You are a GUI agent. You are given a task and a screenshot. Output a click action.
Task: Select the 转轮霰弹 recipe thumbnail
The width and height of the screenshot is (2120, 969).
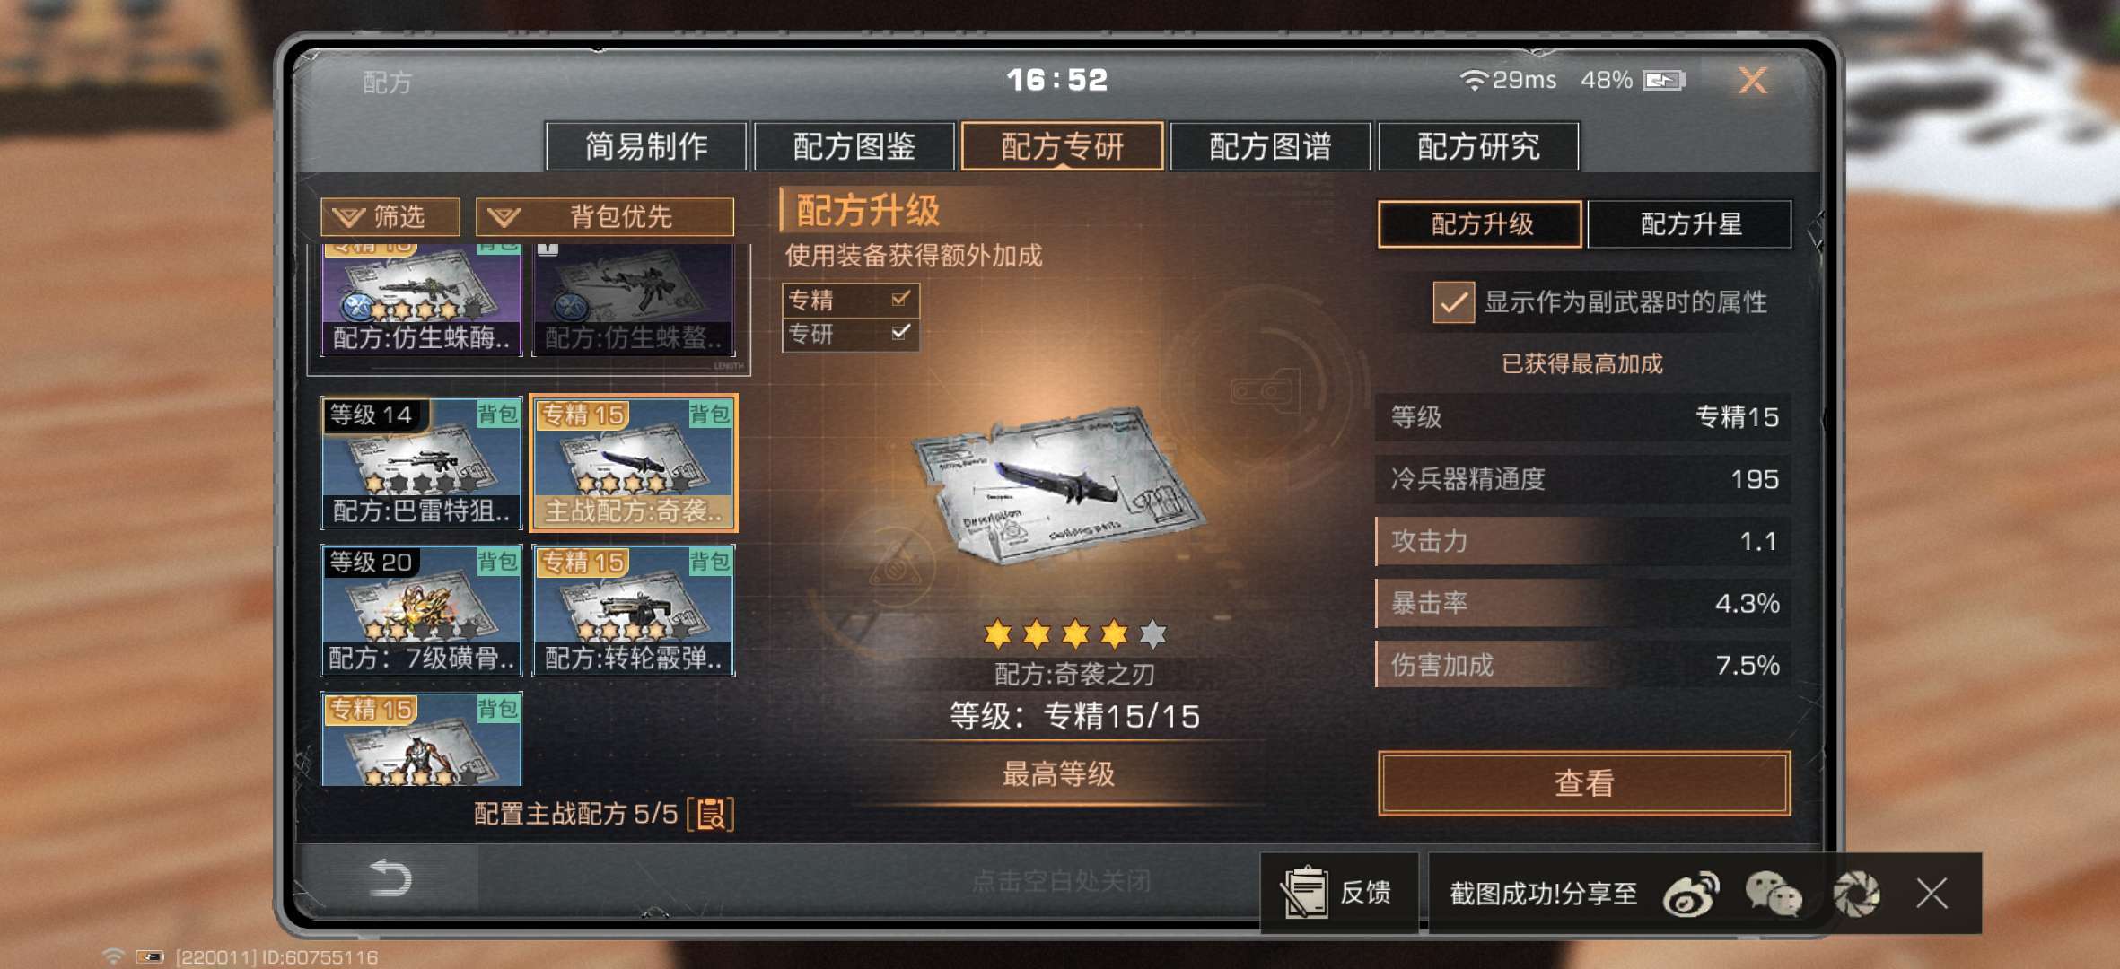[x=634, y=610]
